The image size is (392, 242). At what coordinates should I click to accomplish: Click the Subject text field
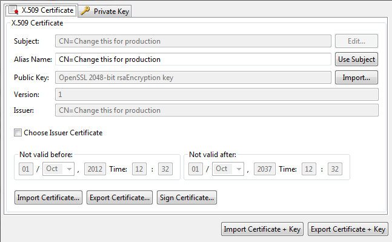tap(193, 41)
